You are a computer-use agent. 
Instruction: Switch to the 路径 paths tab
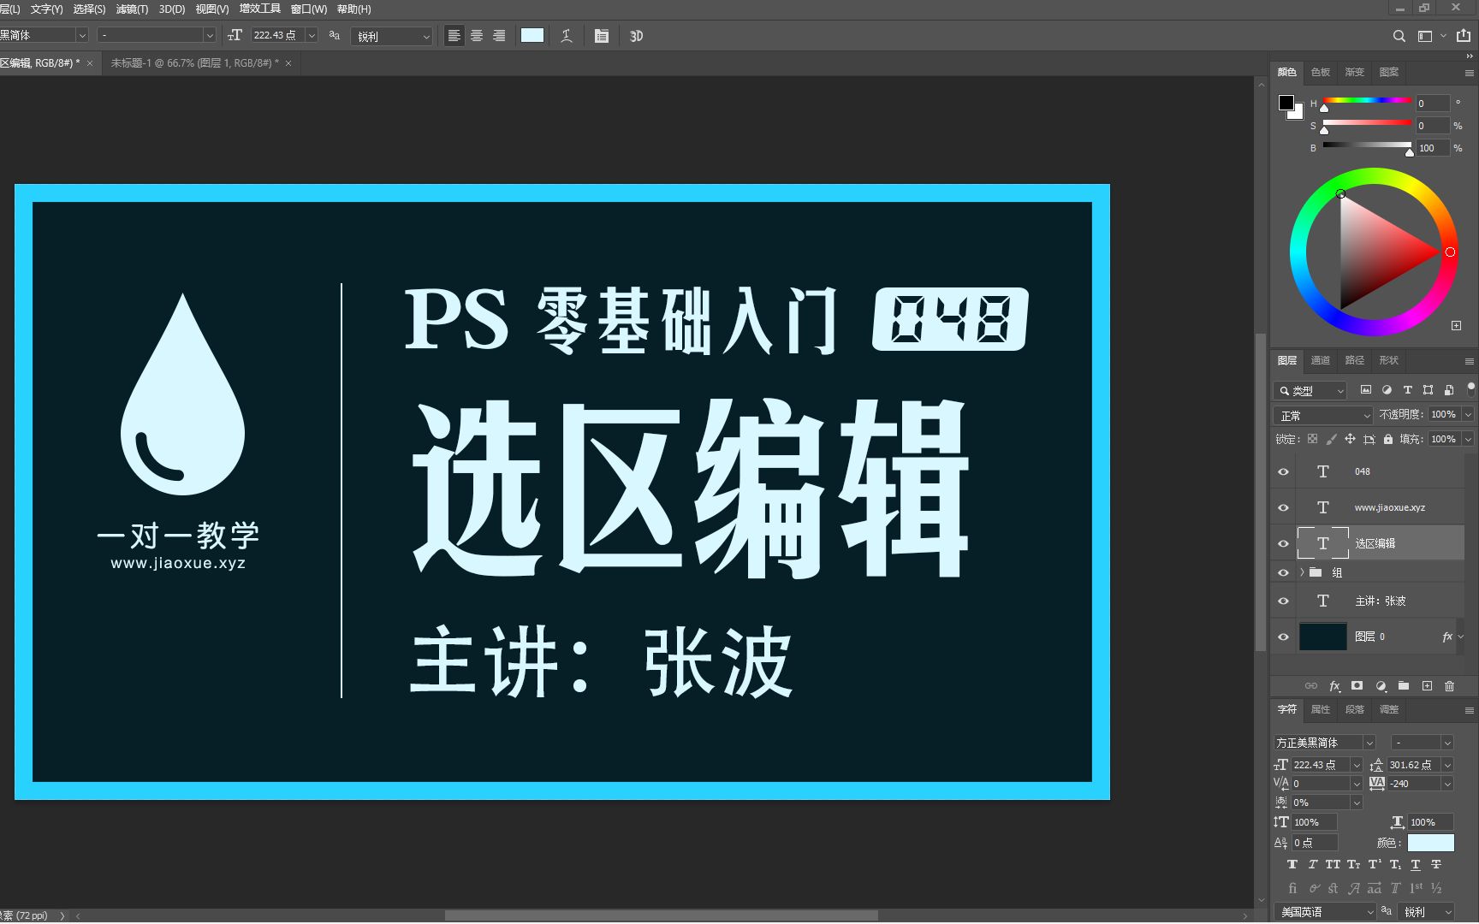coord(1355,360)
